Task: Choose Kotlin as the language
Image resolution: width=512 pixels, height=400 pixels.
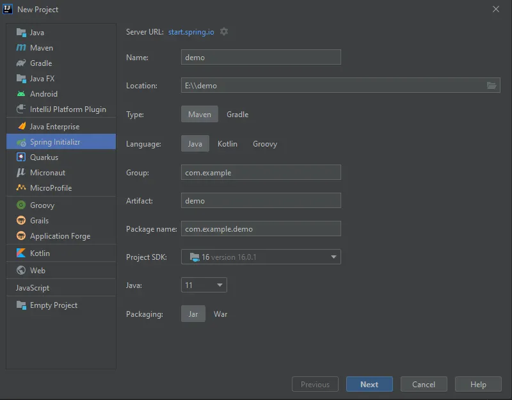Action: [227, 143]
